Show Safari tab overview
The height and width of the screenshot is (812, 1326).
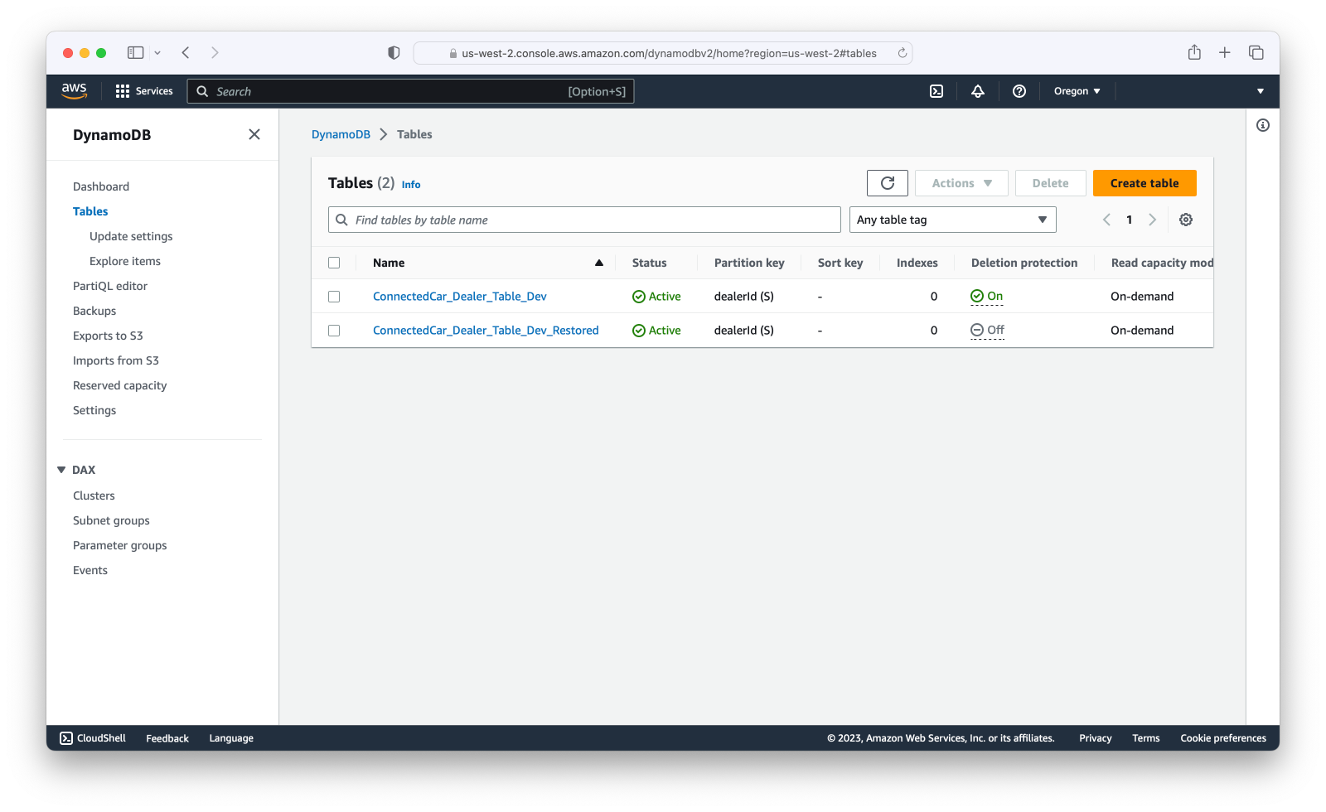[x=1256, y=52]
